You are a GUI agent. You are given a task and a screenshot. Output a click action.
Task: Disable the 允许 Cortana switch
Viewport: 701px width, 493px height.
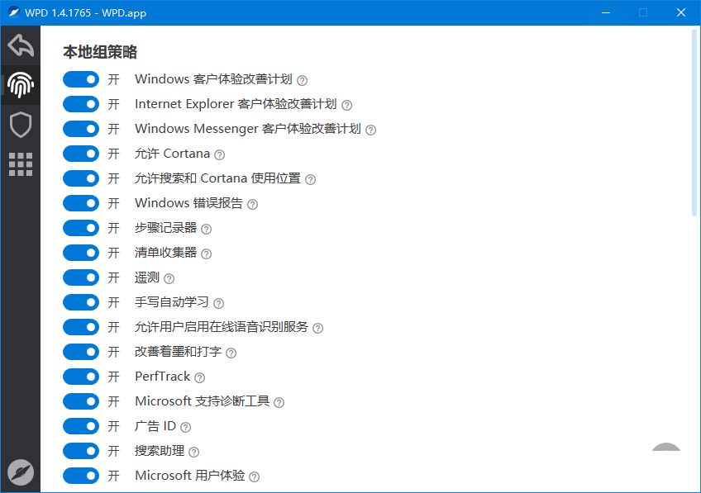point(81,154)
